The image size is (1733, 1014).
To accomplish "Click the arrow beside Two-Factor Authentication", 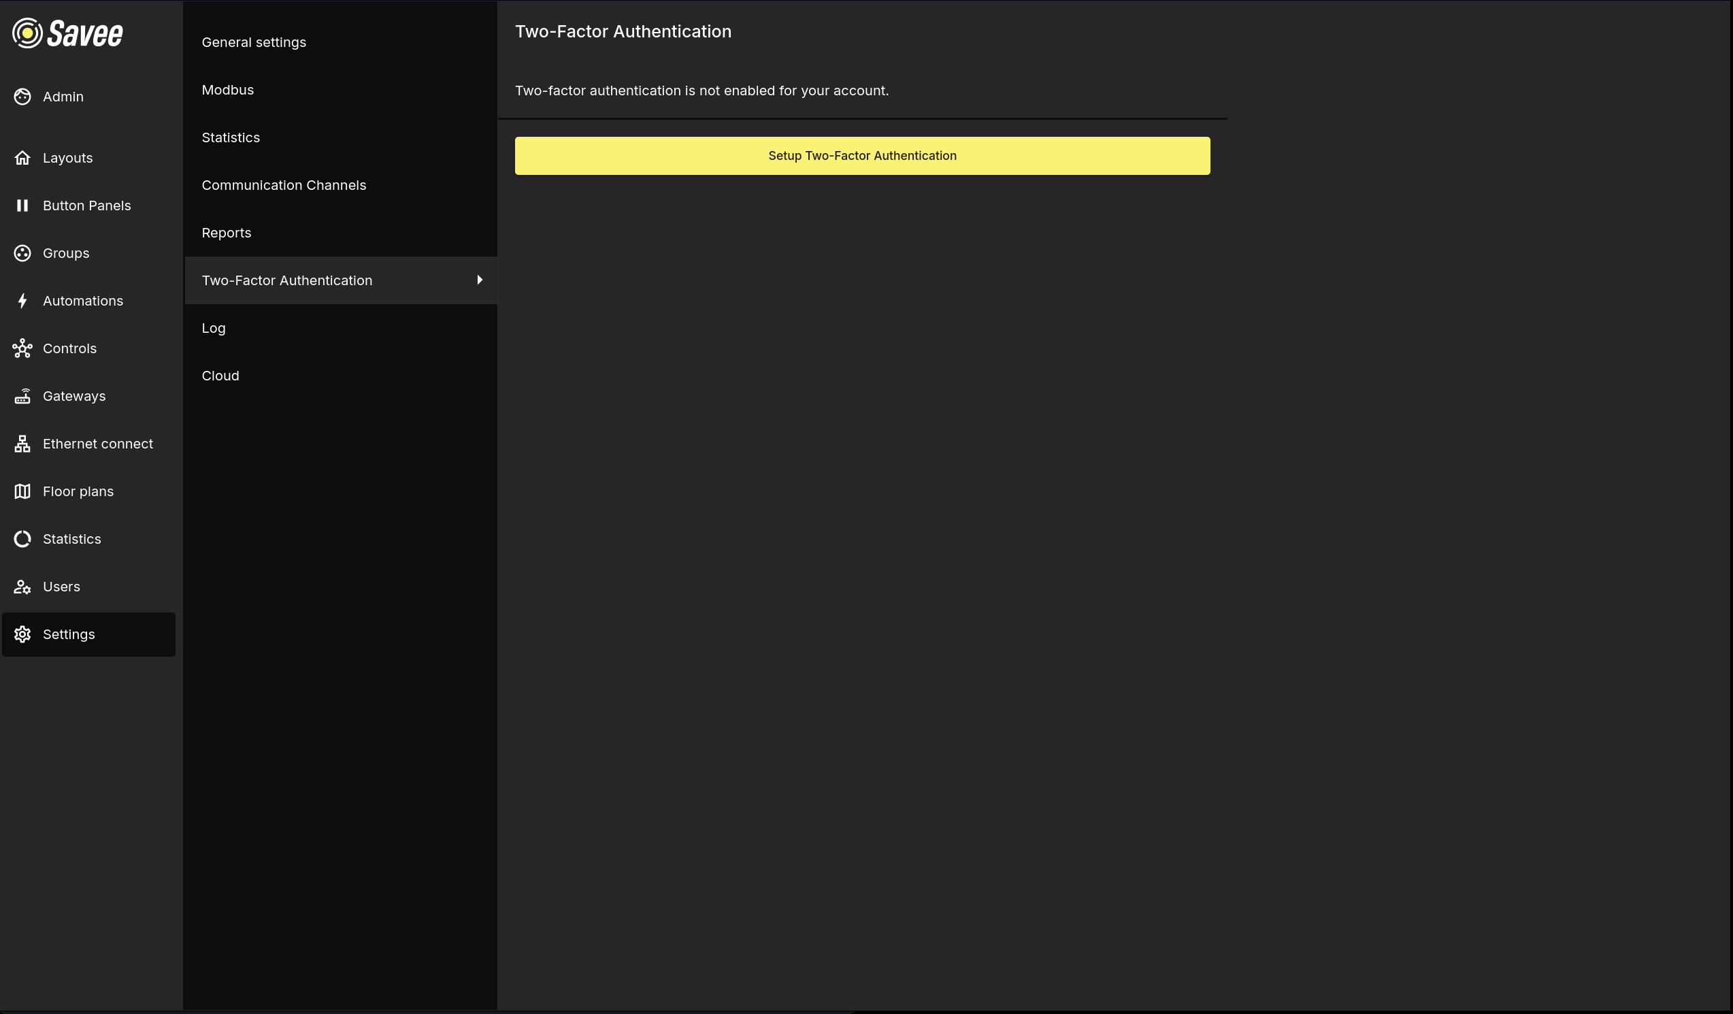I will [479, 280].
